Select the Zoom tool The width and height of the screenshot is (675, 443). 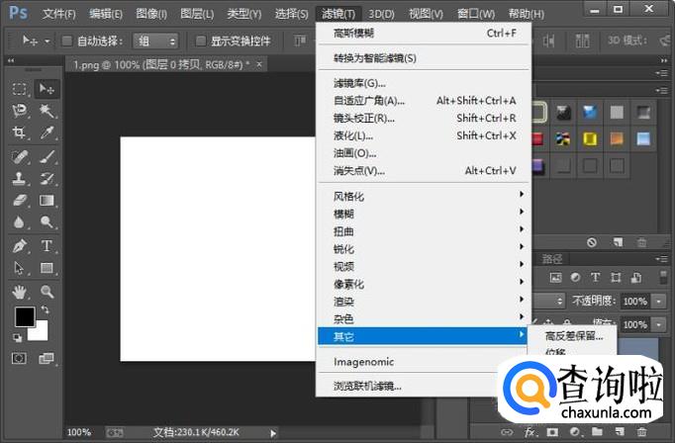47,293
